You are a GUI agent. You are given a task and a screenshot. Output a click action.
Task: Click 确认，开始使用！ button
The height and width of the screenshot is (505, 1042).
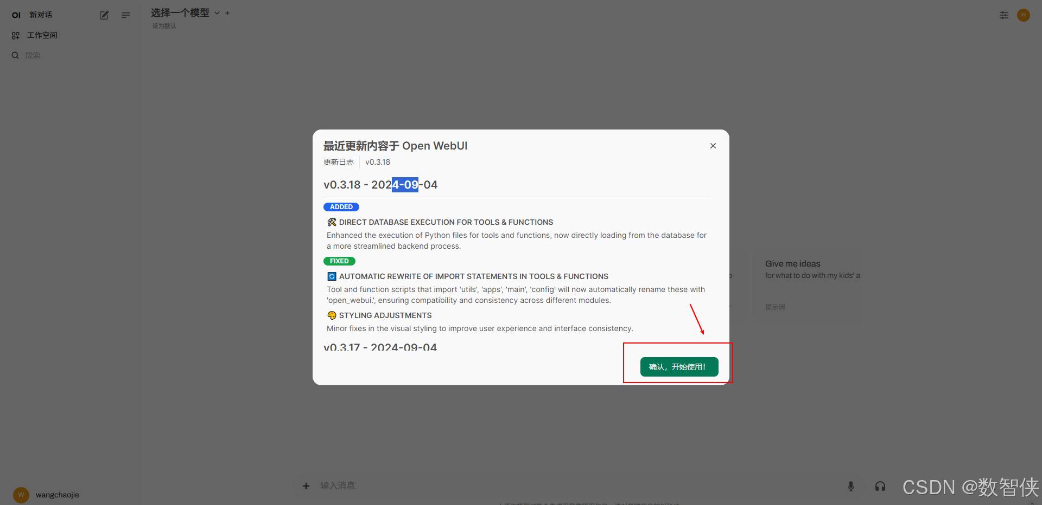pyautogui.click(x=679, y=367)
